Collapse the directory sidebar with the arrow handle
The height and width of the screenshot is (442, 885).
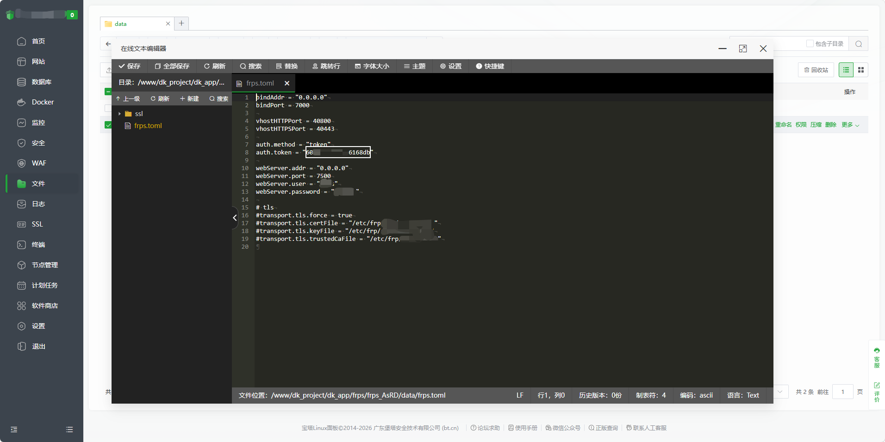(235, 217)
